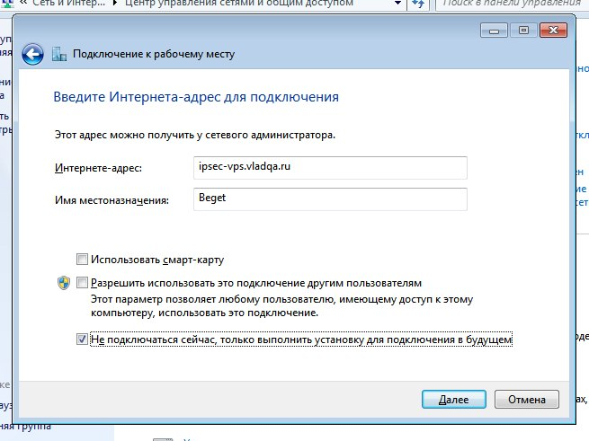Click the 'Интернете-адрес:' label
Viewport: 589px width, 441px height.
98,168
